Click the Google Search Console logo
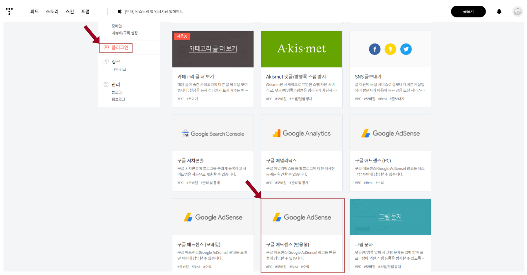The image size is (527, 275). [213, 134]
